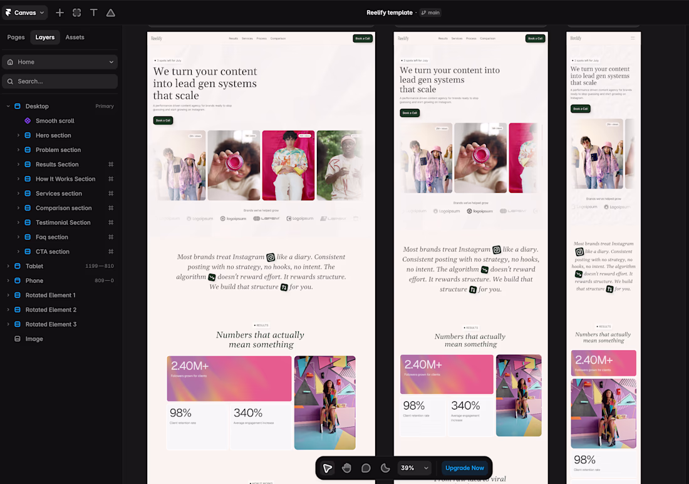Select the pink-background portrait image in desktop frame
The width and height of the screenshot is (689, 484).
[x=288, y=165]
